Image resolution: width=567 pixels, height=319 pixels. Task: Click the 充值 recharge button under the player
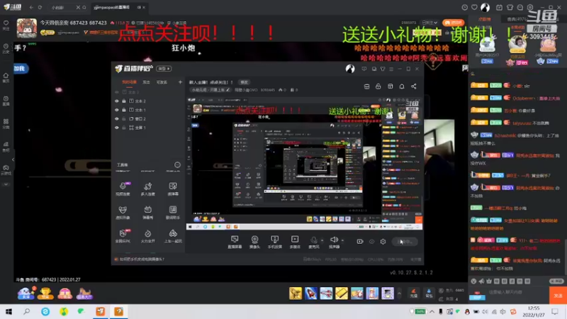point(414,293)
